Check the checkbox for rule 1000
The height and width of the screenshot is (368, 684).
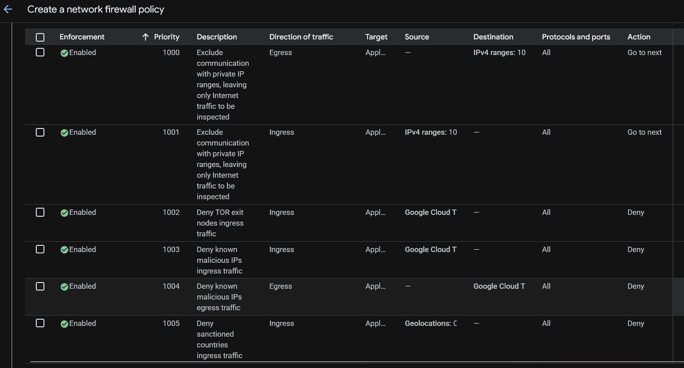pyautogui.click(x=40, y=52)
